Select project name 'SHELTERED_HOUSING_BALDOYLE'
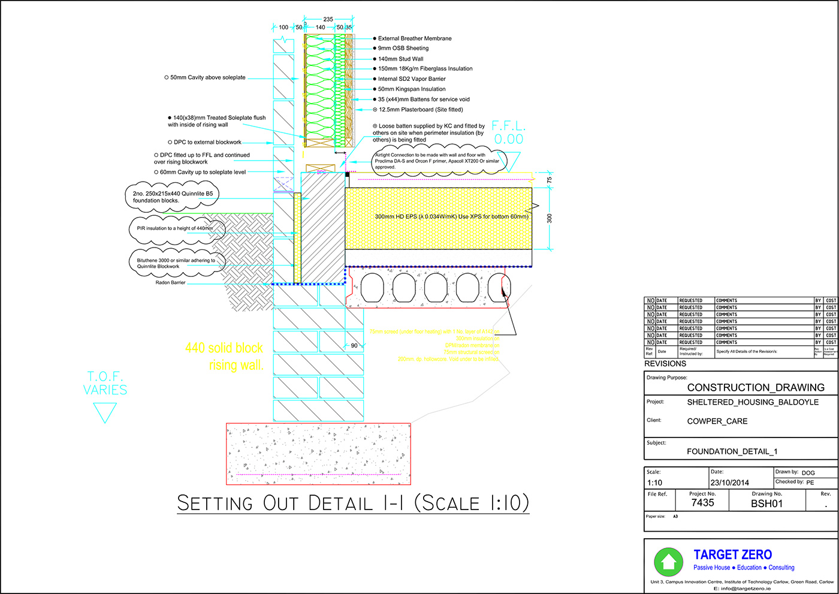The height and width of the screenshot is (594, 839). pyautogui.click(x=753, y=402)
